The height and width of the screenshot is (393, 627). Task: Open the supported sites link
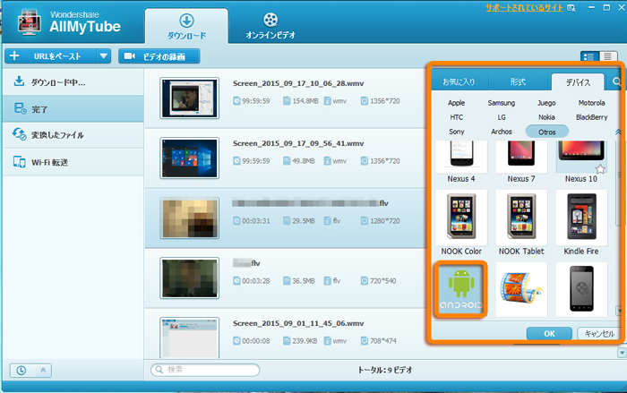coord(524,7)
